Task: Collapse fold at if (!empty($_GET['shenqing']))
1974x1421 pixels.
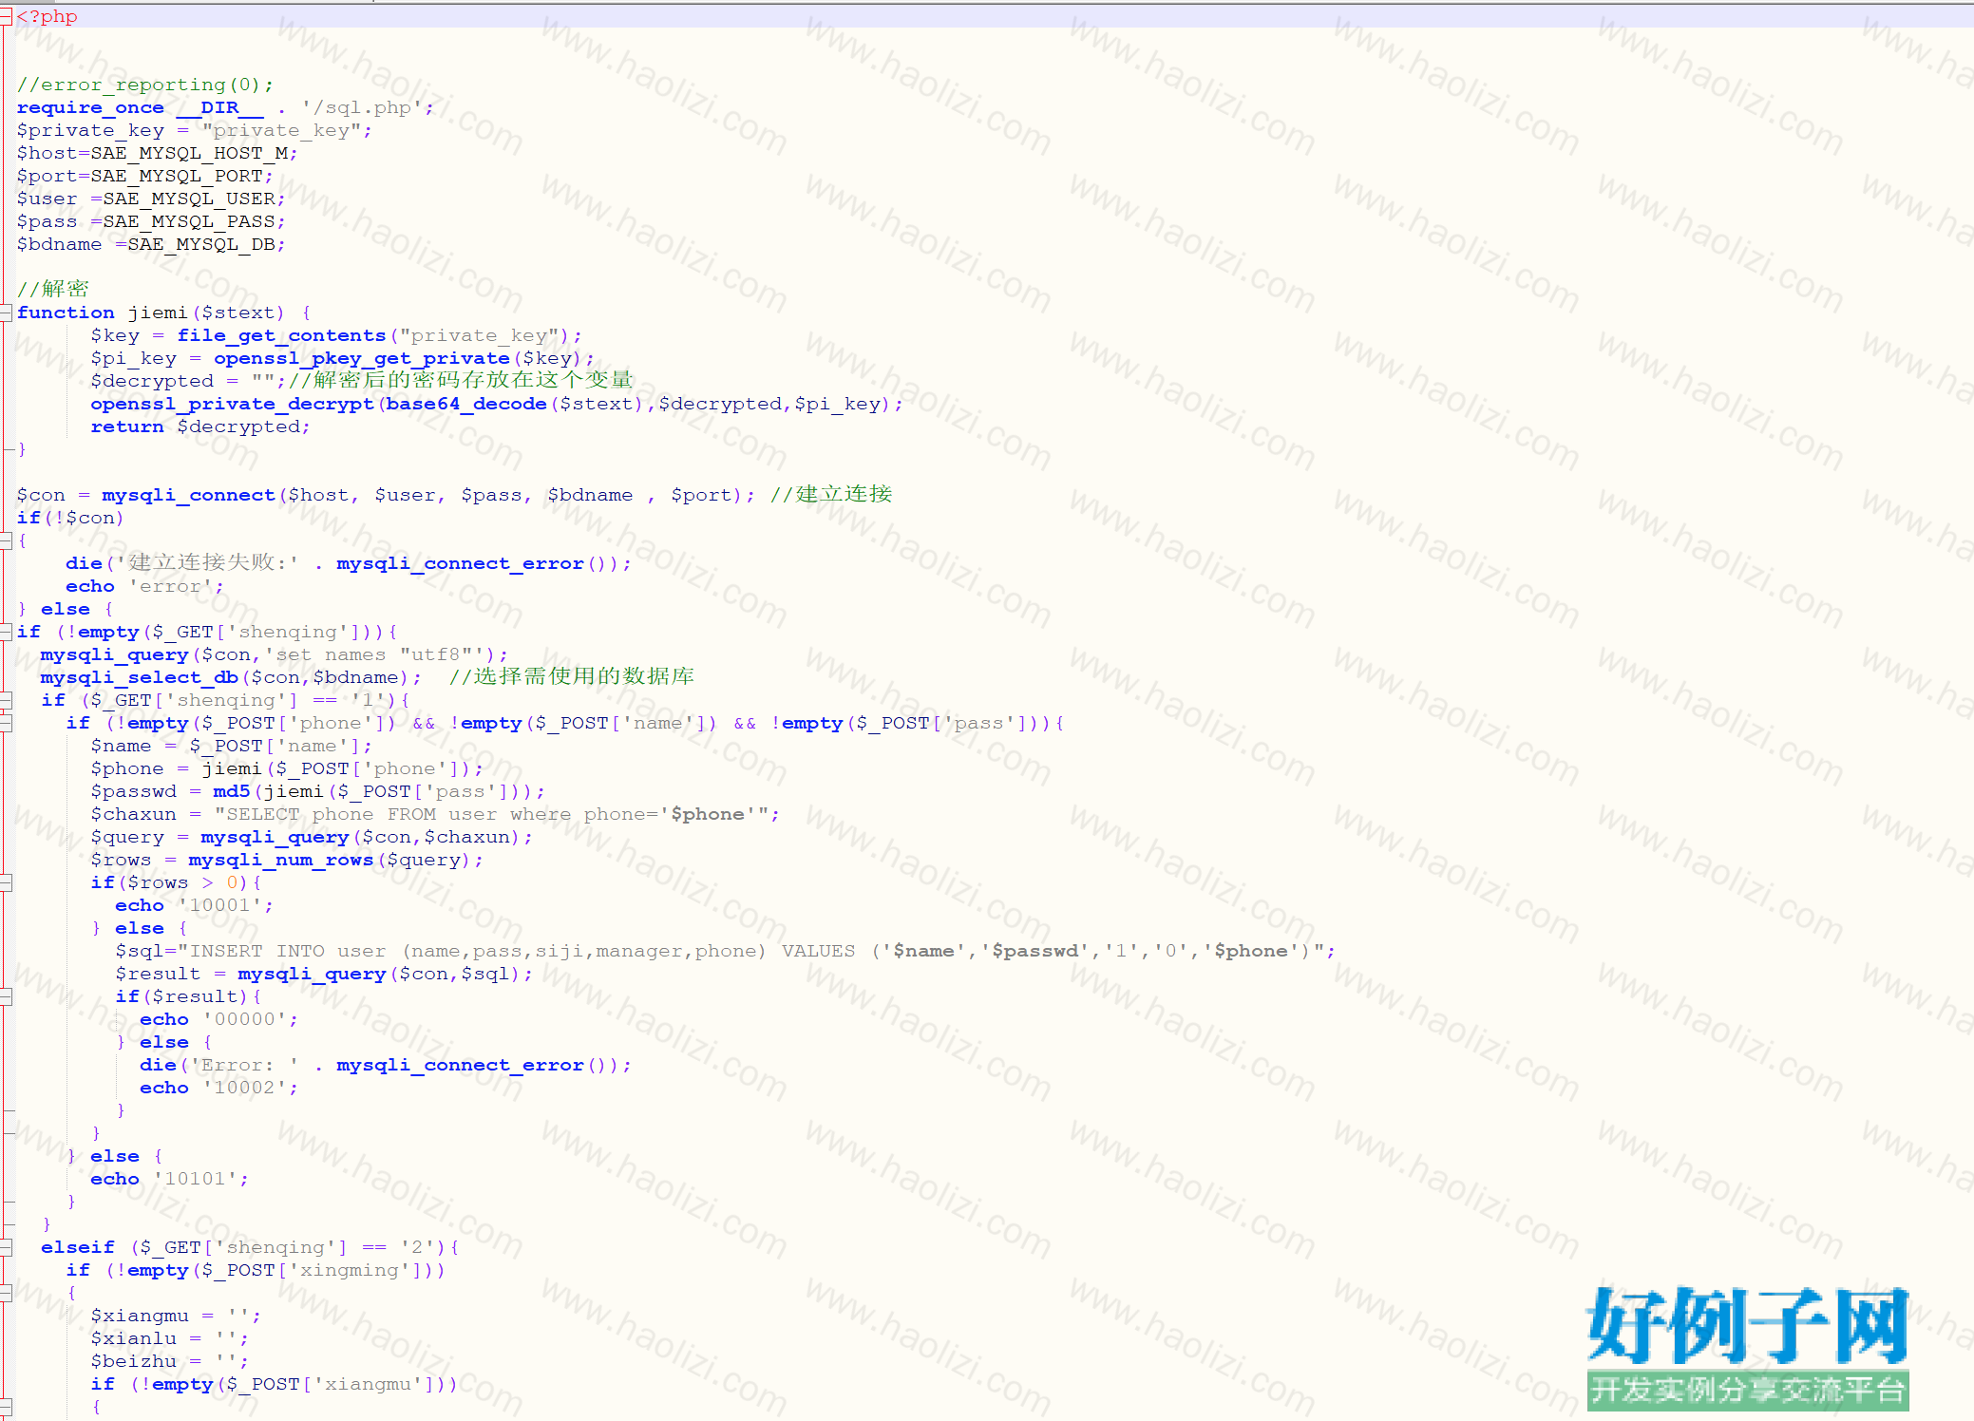Action: point(6,632)
